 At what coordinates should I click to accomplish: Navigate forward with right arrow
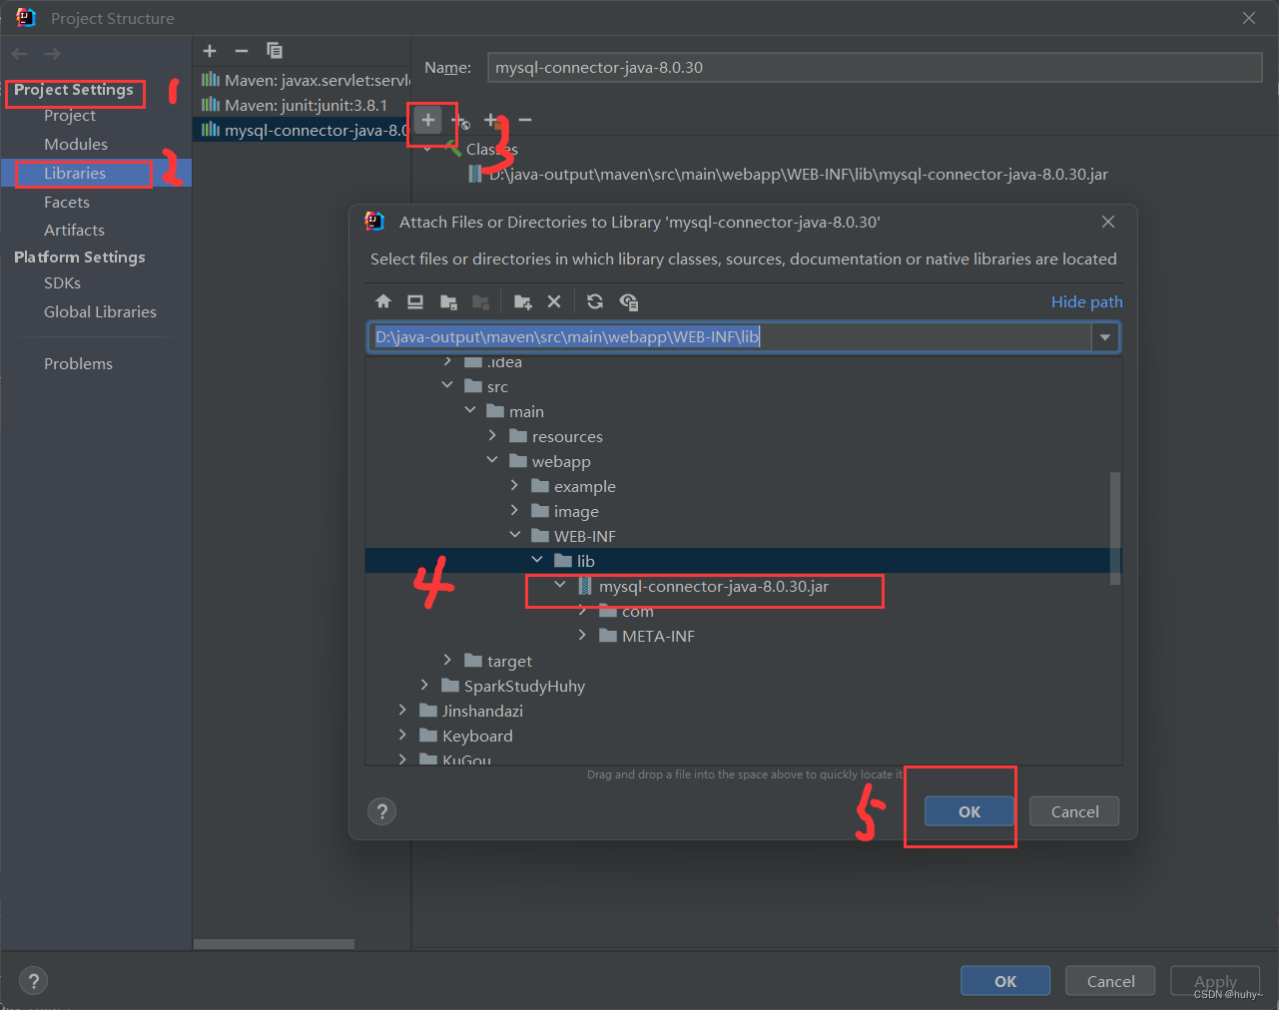click(52, 54)
